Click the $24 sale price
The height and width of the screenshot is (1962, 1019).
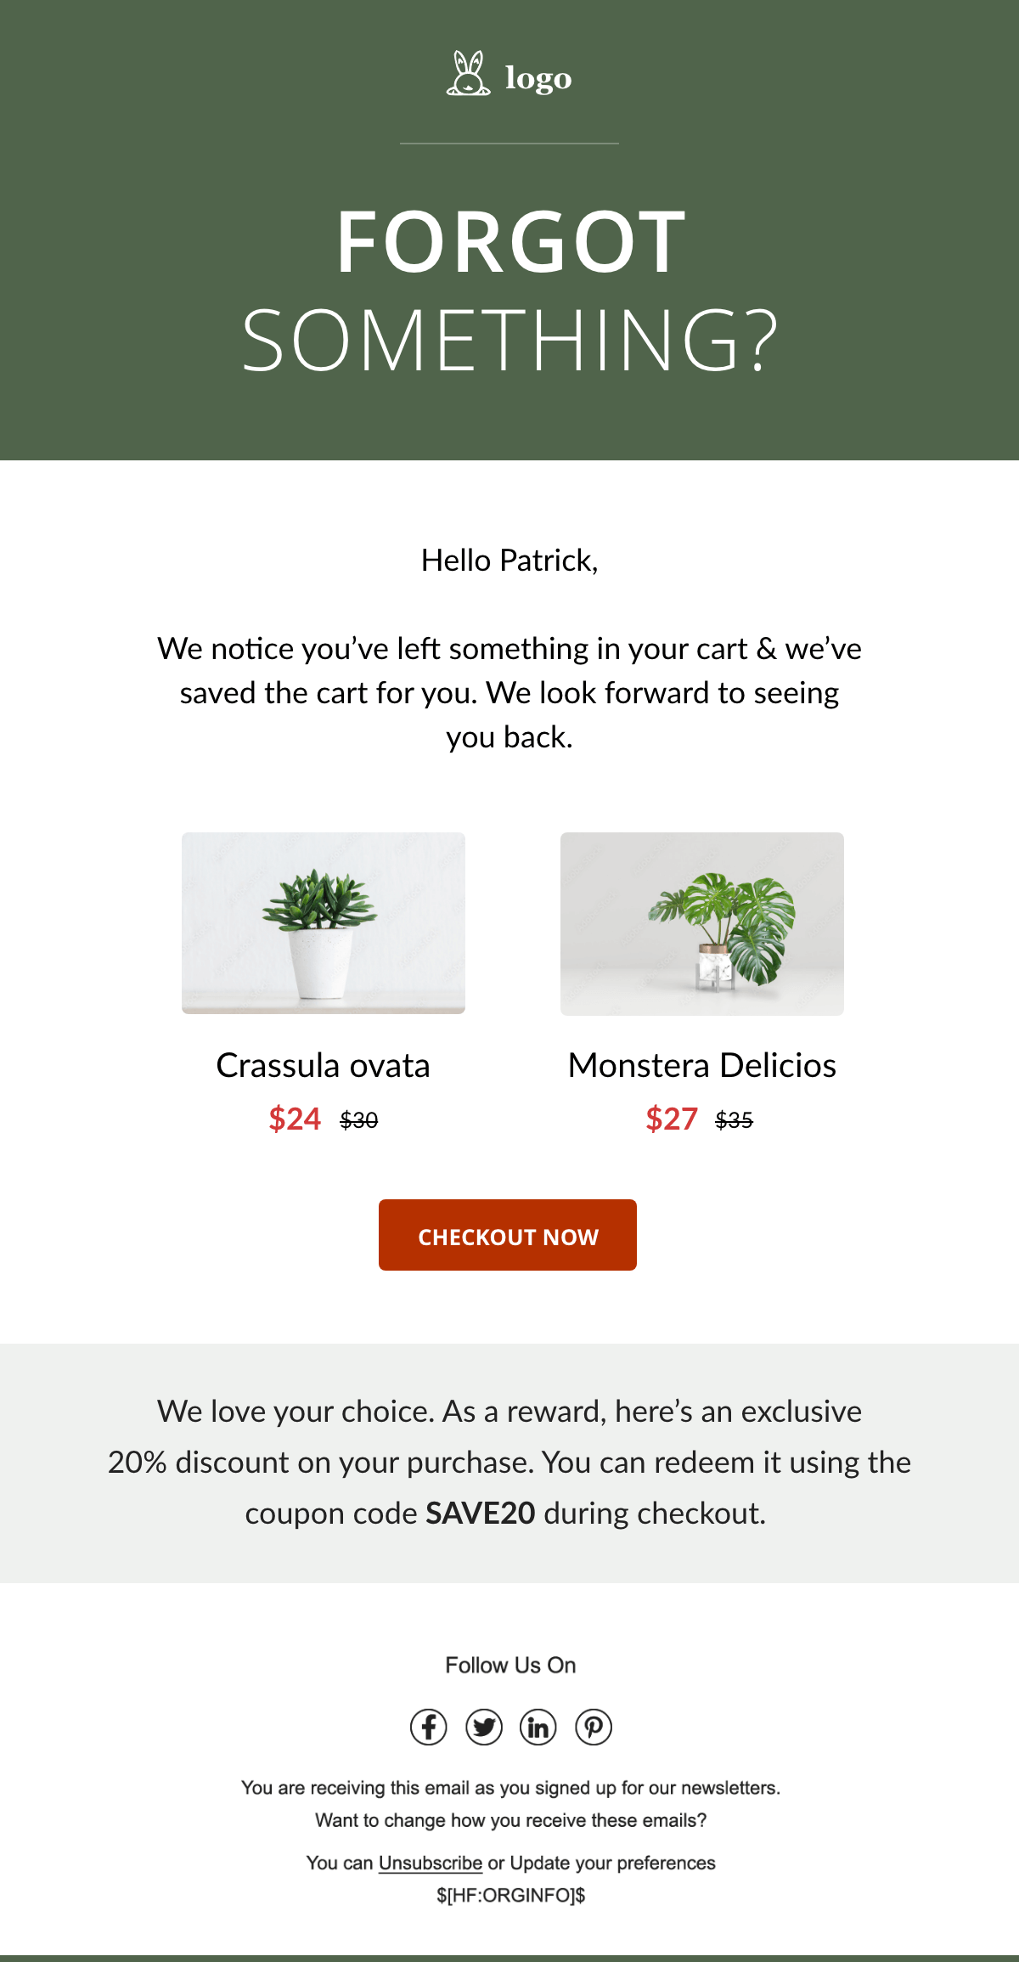[295, 1119]
